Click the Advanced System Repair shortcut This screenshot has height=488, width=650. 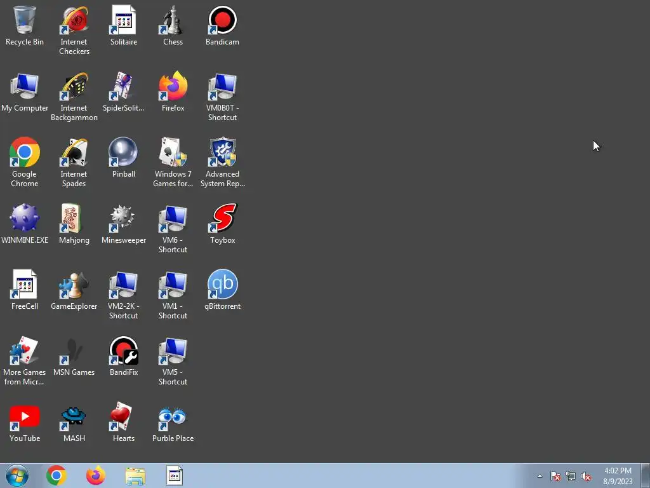pos(223,163)
